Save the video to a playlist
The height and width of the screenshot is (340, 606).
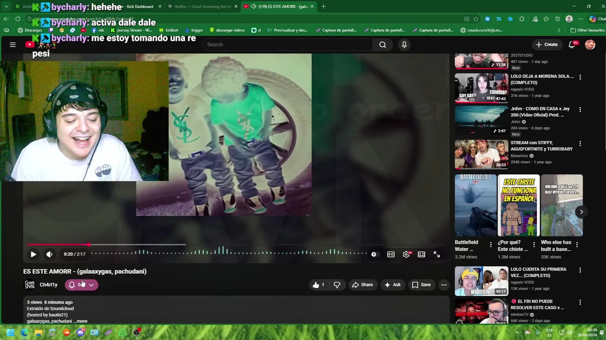pyautogui.click(x=421, y=285)
